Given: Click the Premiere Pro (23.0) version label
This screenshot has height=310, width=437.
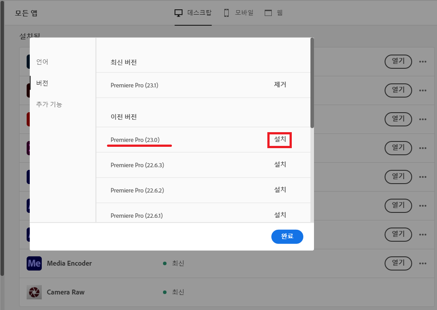Looking at the screenshot, I should click(x=135, y=140).
